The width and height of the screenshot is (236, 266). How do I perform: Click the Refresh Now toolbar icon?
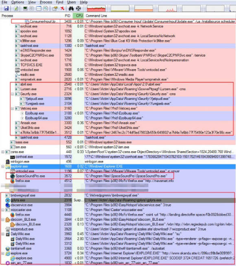(x=16, y=8)
